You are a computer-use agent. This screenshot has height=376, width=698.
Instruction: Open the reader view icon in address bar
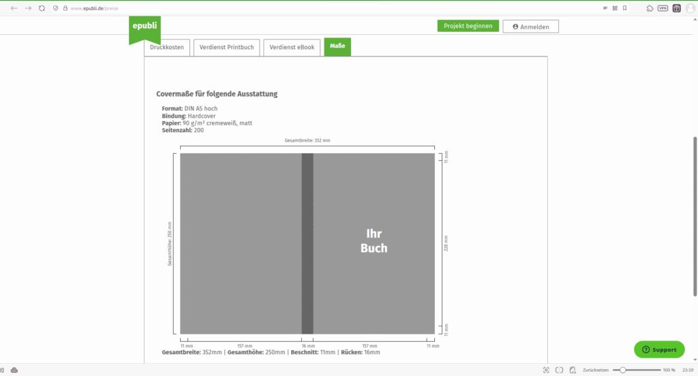(x=605, y=8)
